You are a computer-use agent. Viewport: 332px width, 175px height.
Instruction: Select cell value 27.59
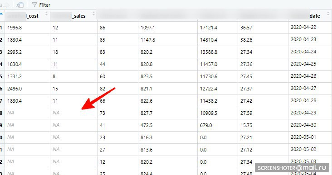click(246, 114)
